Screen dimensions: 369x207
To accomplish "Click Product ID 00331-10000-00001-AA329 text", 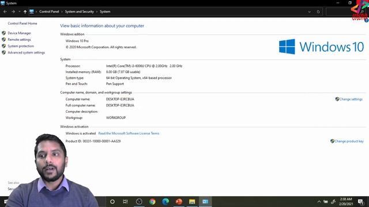I will pos(93,141).
